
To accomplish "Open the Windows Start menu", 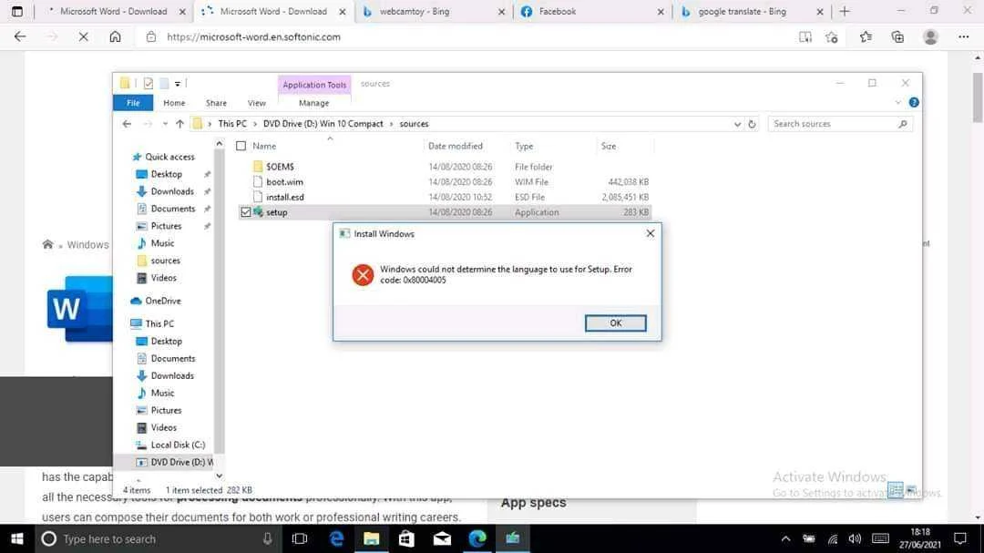I will pos(17,538).
